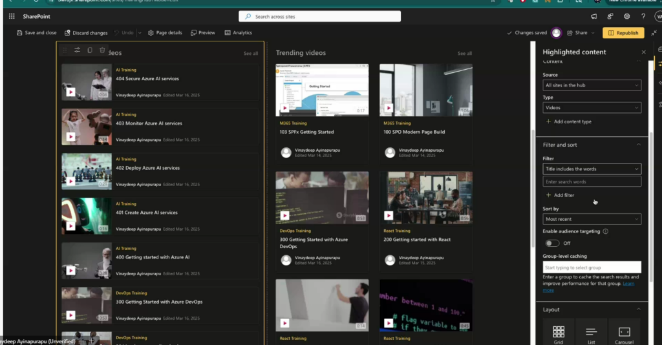Screen dimensions: 662x345
Task: Play the 404 Secure Azure AI services video
Action: [71, 92]
